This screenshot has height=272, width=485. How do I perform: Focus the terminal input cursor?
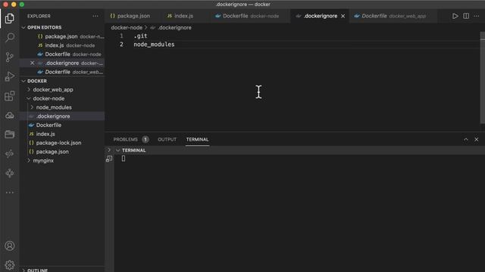(x=124, y=159)
